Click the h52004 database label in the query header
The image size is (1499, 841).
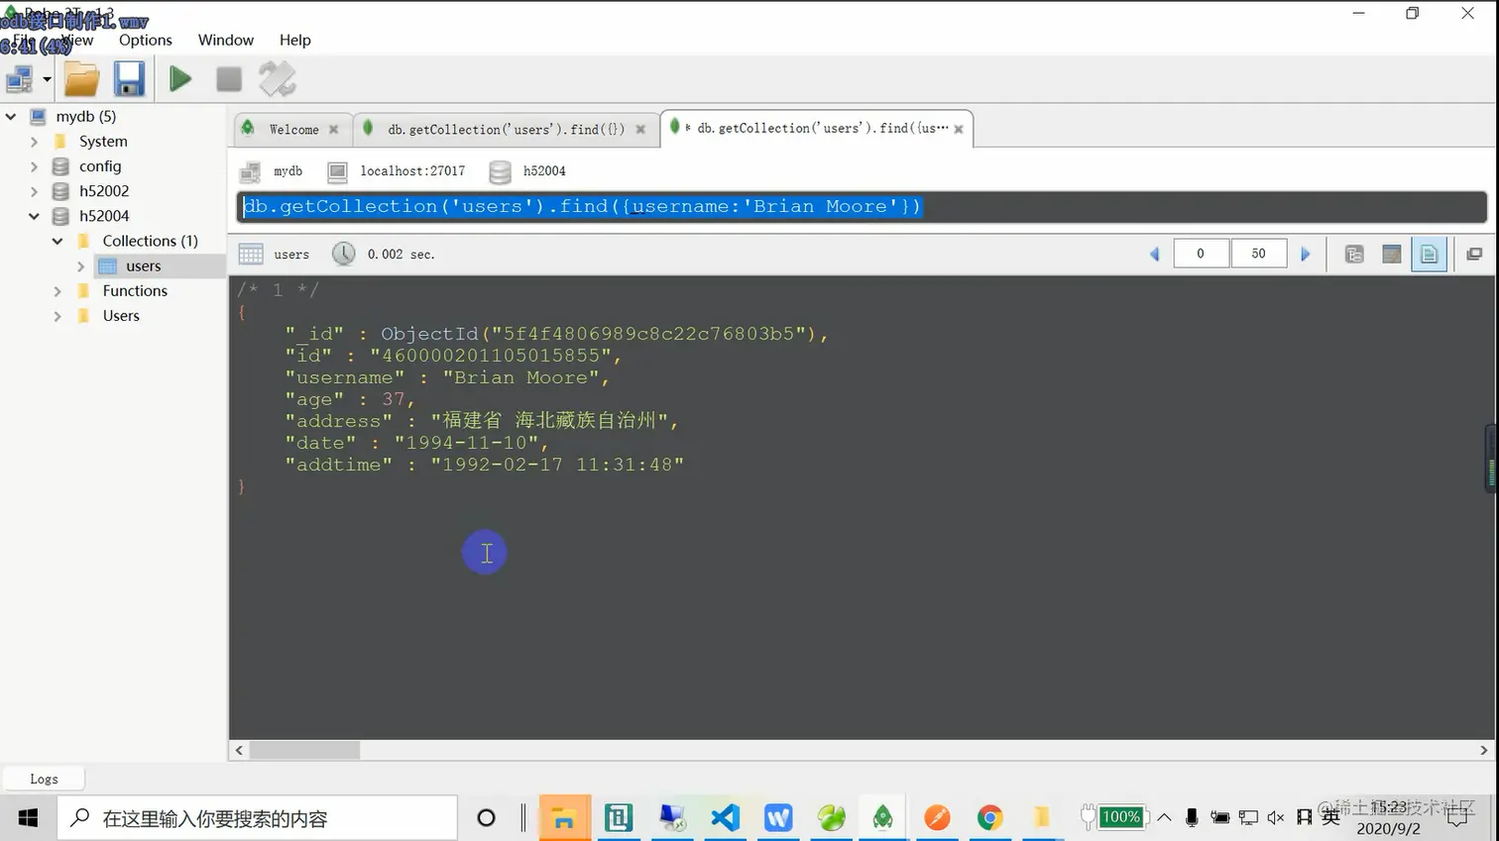pos(544,171)
